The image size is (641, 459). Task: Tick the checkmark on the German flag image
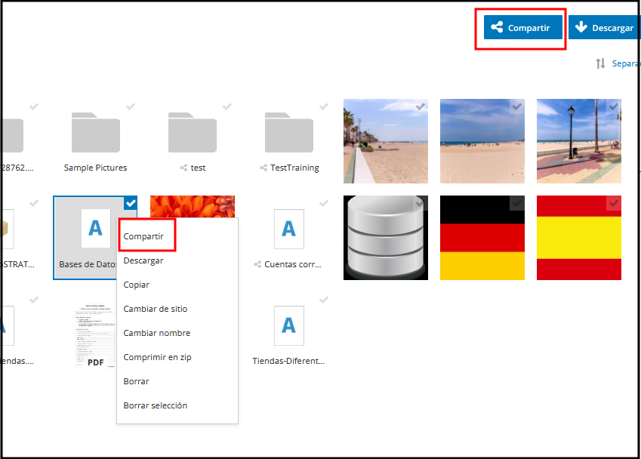(517, 203)
